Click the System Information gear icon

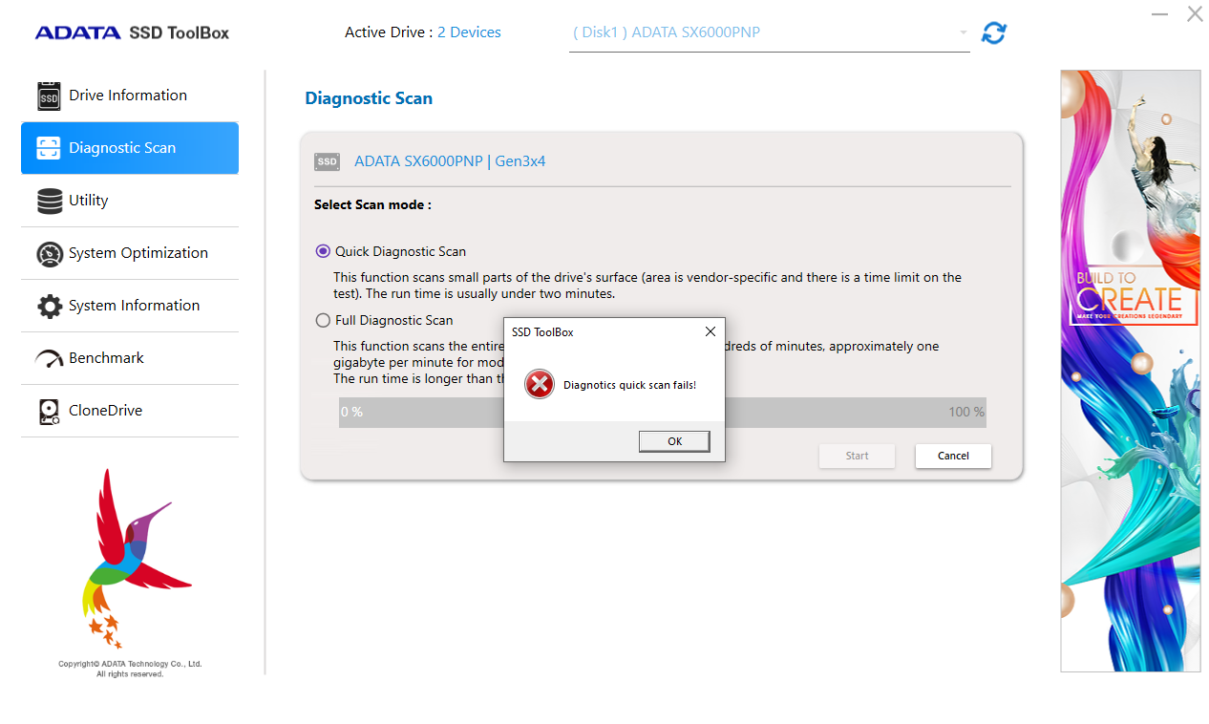[x=49, y=307]
